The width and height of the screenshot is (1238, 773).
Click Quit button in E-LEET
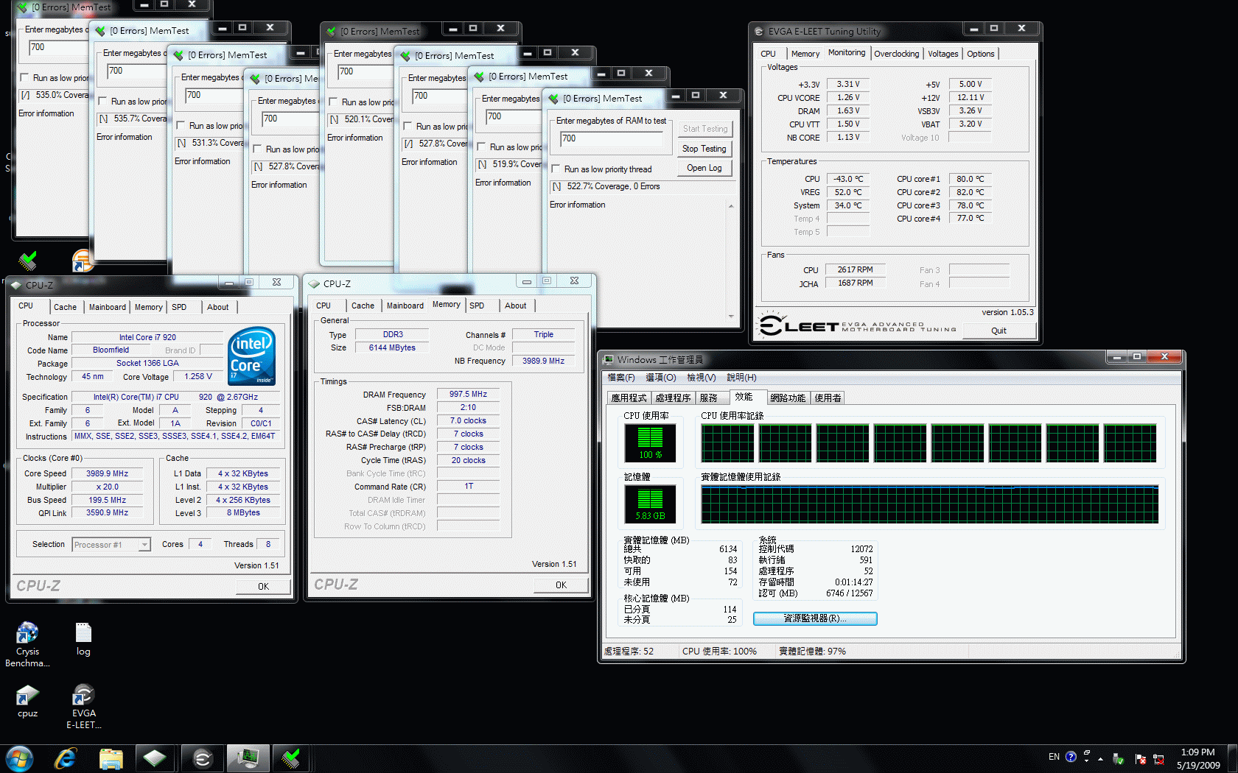tap(999, 331)
